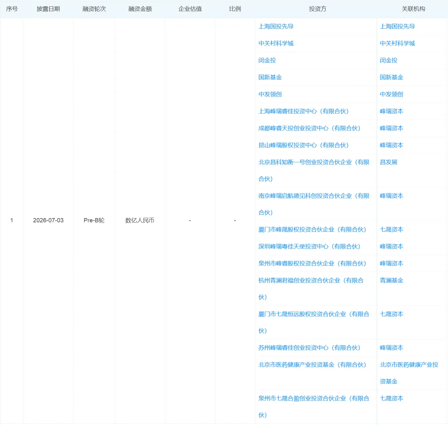Image resolution: width=448 pixels, height=425 pixels.
Task: Open investor 杭州青澜君福创业投资合伙企业
Action: coord(311,288)
